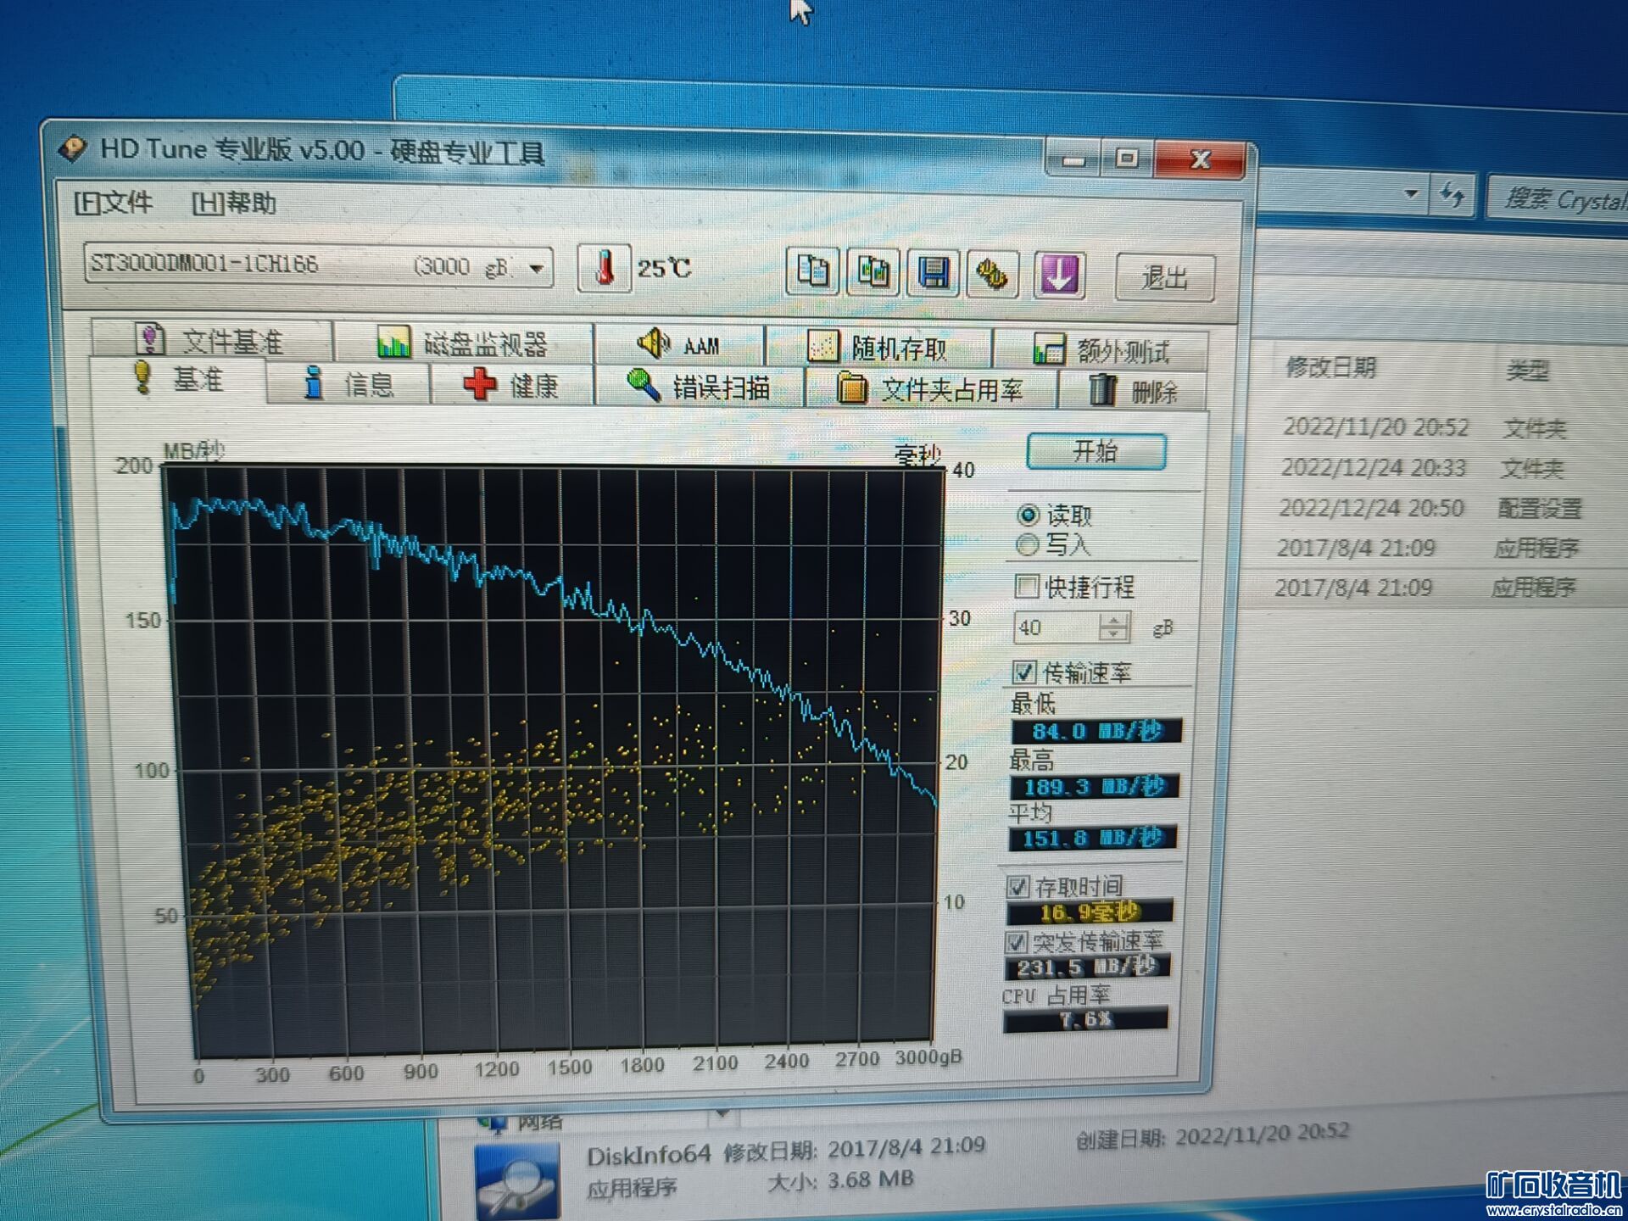Select the 写入 radio button

pyautogui.click(x=1027, y=544)
